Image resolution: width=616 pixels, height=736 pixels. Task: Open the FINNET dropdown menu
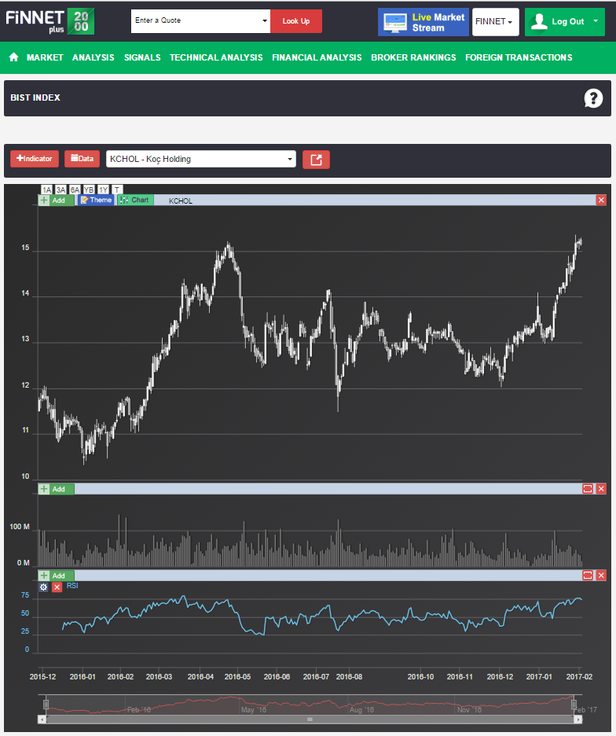tap(495, 22)
